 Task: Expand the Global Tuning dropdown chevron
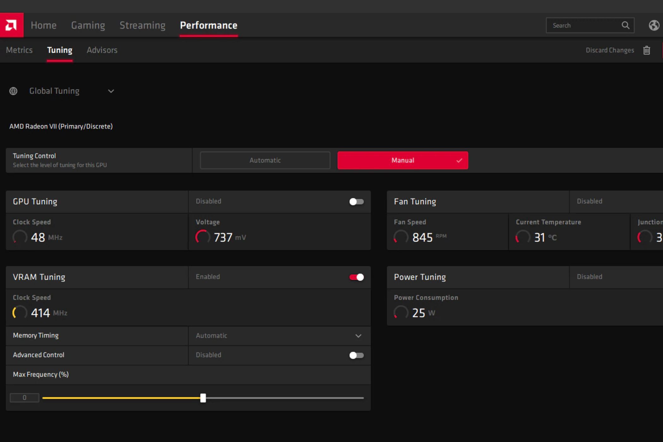point(111,91)
